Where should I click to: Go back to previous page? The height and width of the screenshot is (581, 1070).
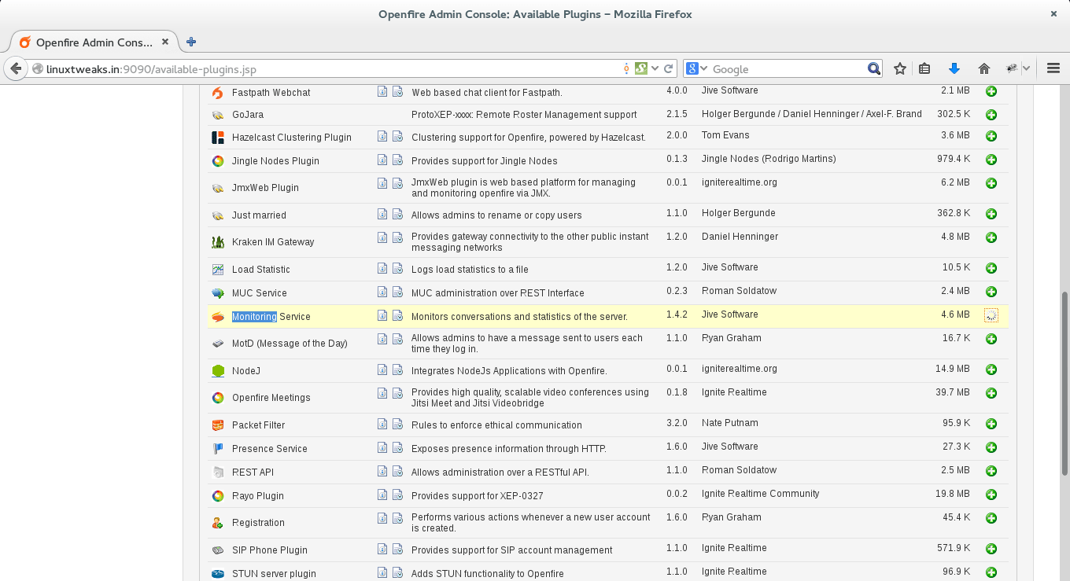pyautogui.click(x=15, y=69)
